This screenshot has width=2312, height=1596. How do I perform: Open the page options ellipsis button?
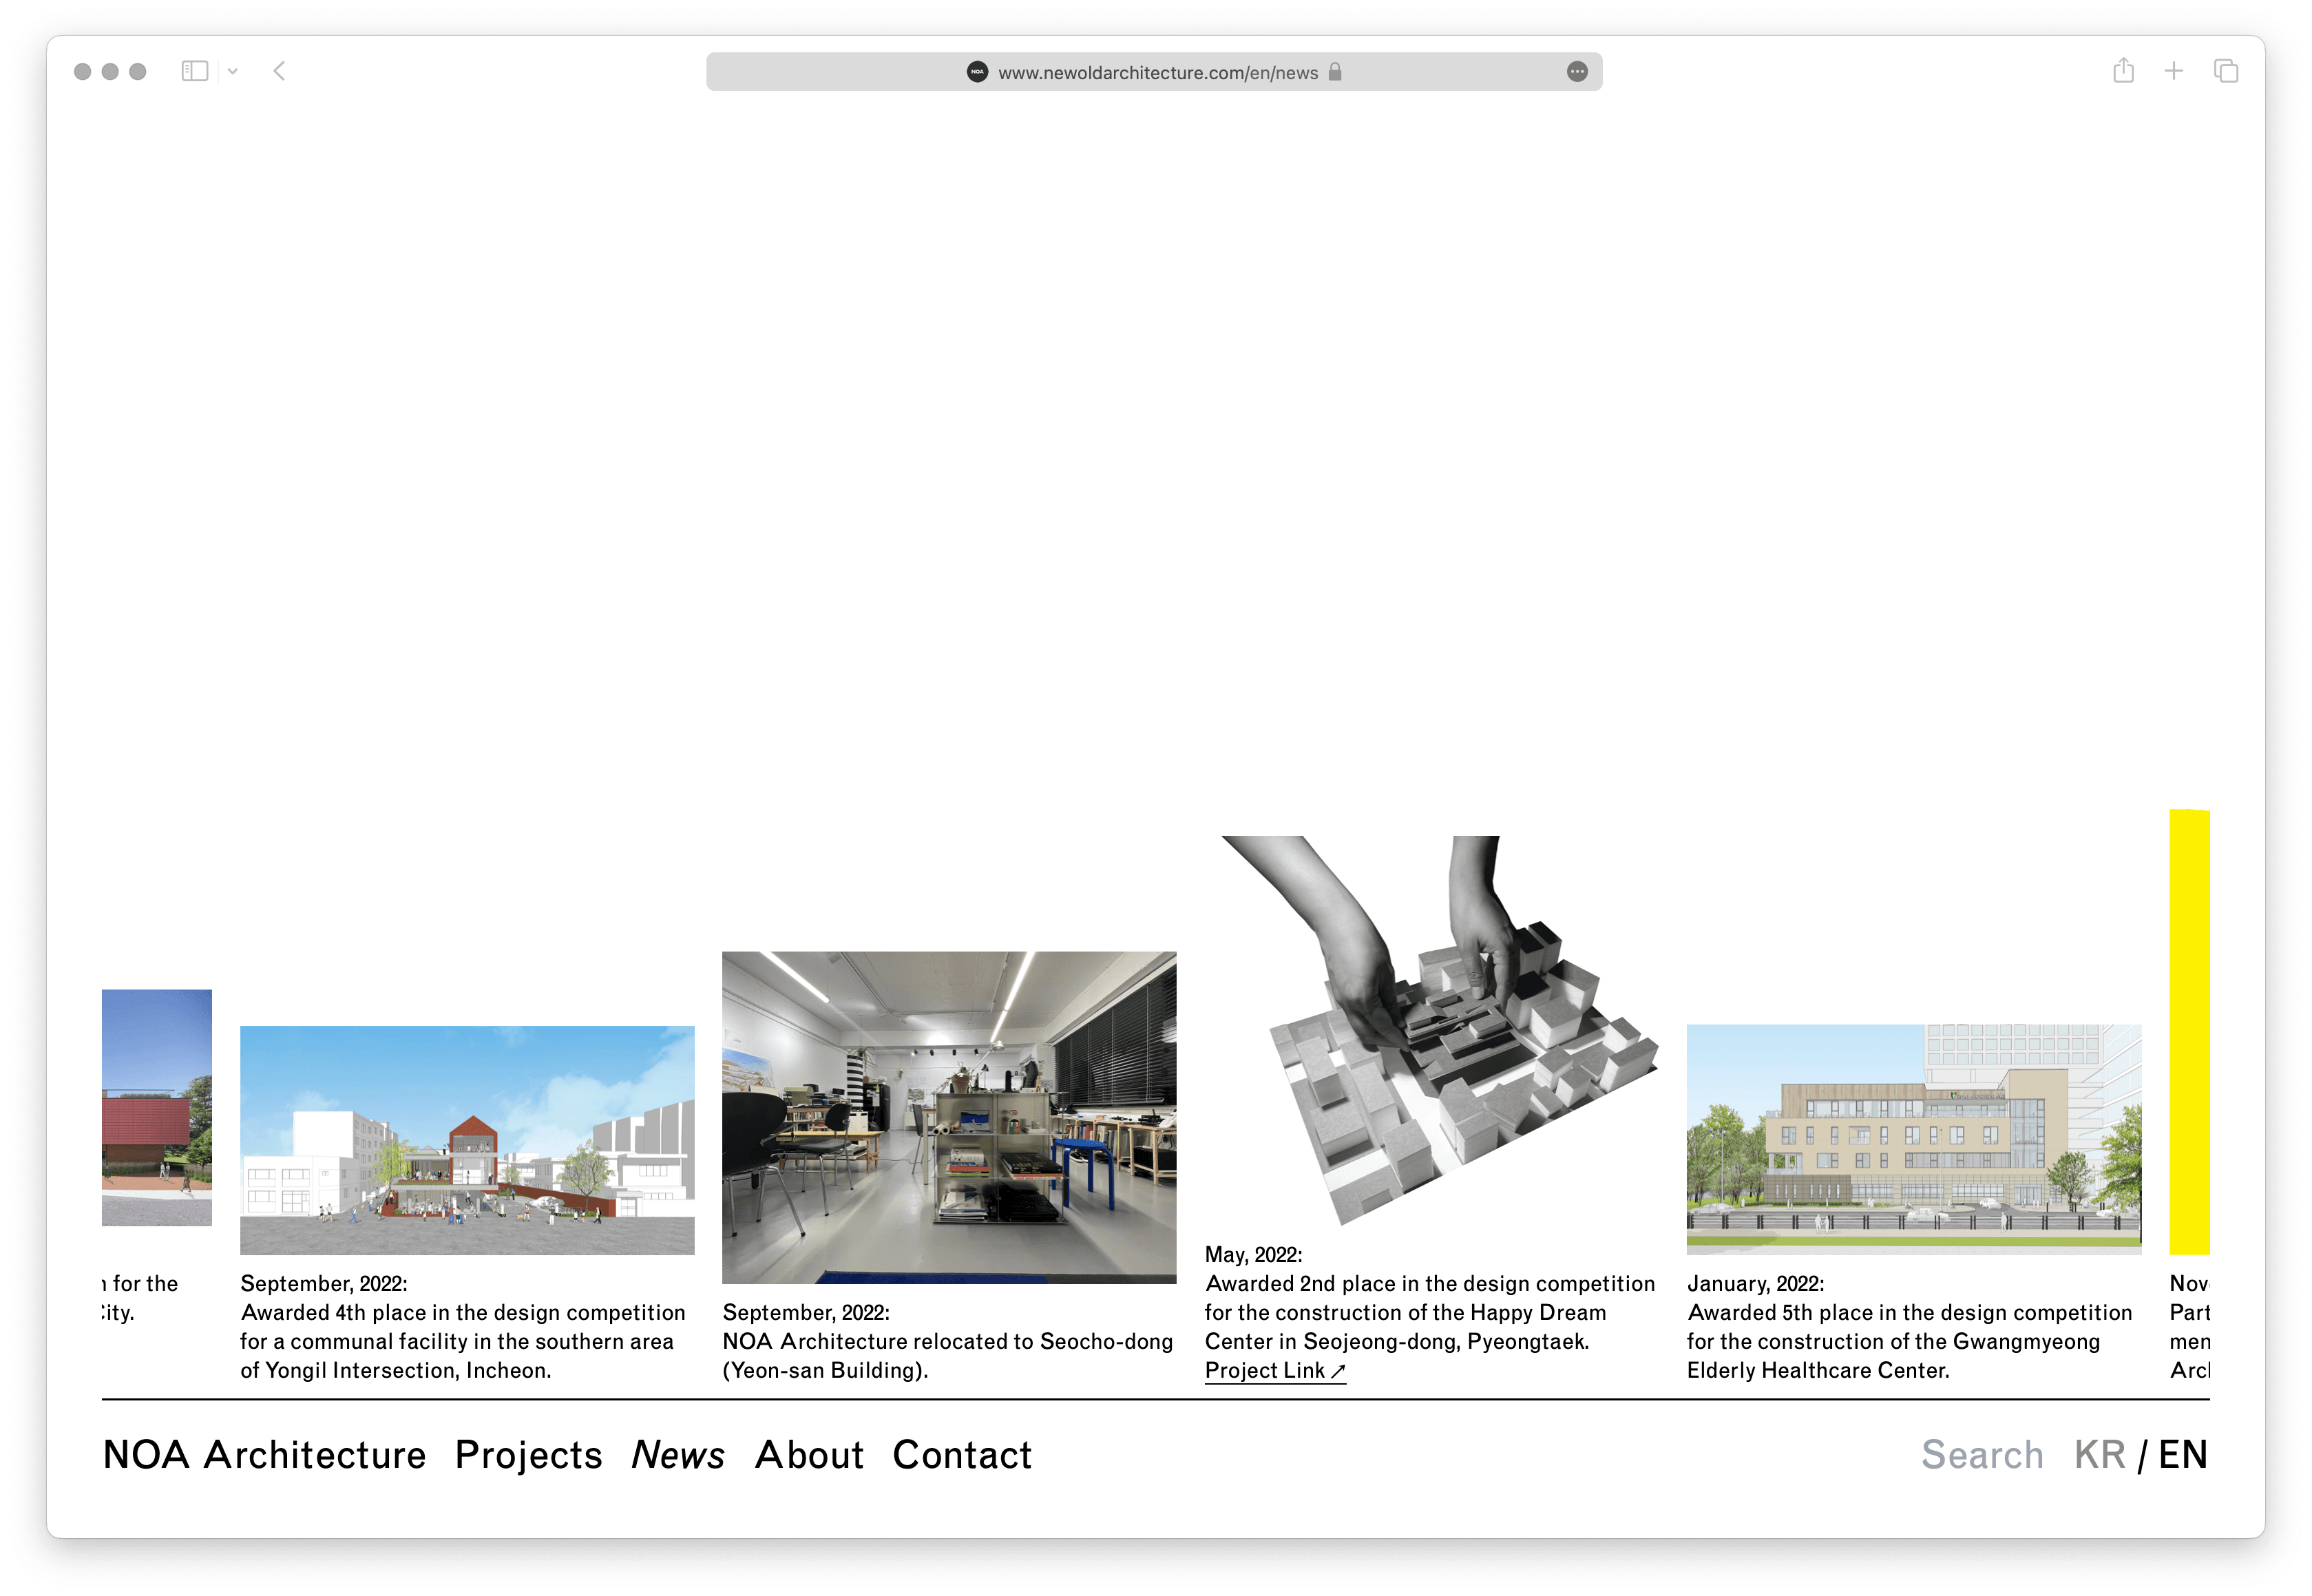point(1577,72)
